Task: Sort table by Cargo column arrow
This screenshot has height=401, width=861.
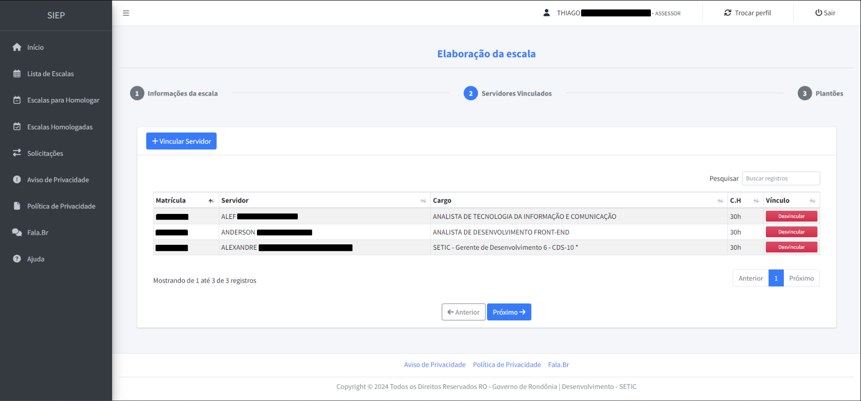Action: pyautogui.click(x=720, y=201)
